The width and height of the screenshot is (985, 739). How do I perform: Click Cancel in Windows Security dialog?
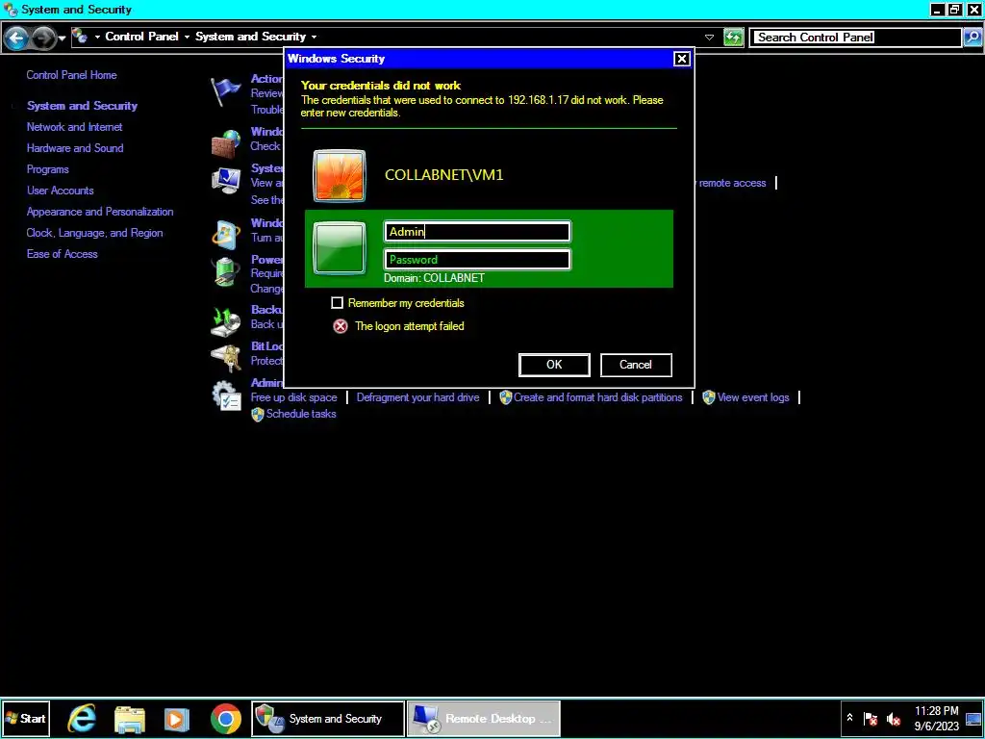click(636, 365)
